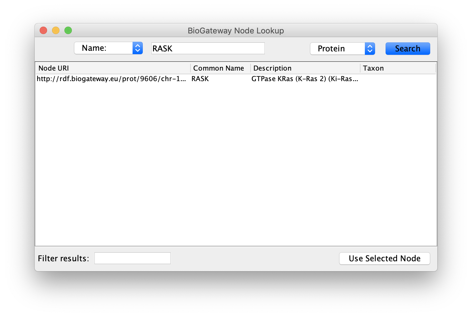This screenshot has width=472, height=317.
Task: Sort by the Common Name column header
Action: click(x=220, y=68)
